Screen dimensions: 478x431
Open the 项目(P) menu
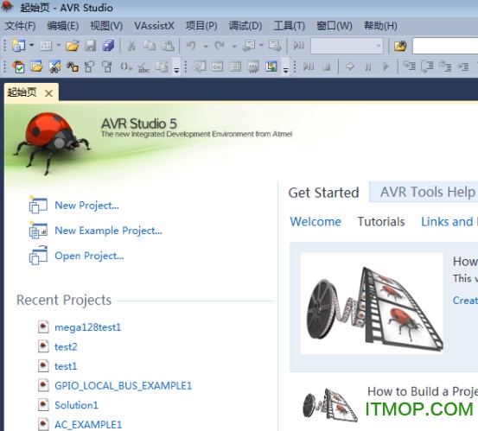201,26
